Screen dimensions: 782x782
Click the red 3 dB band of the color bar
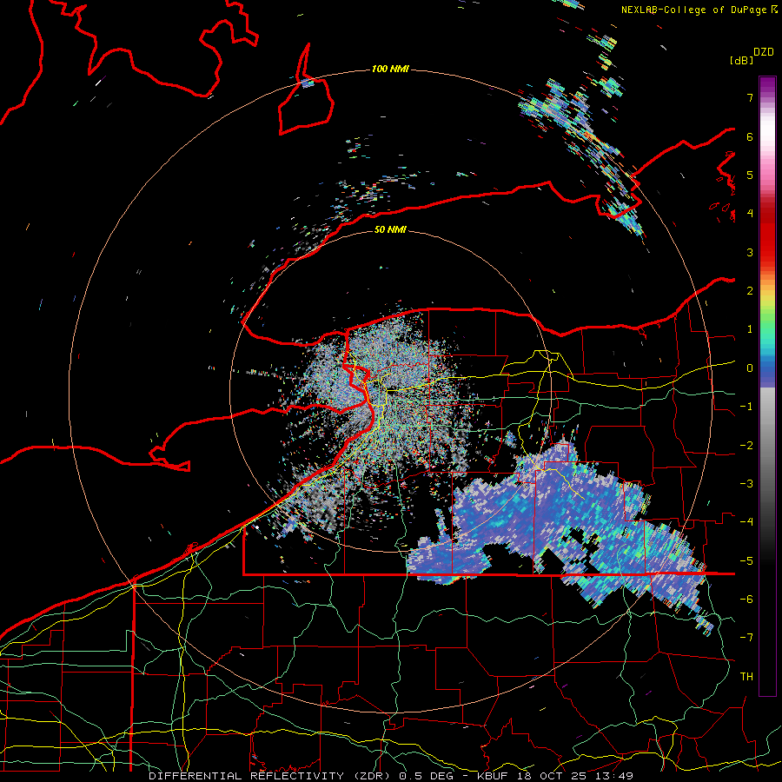pos(767,252)
